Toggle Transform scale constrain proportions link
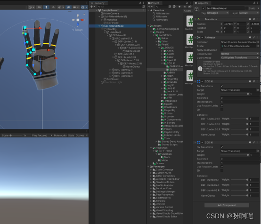 [x=217, y=32]
